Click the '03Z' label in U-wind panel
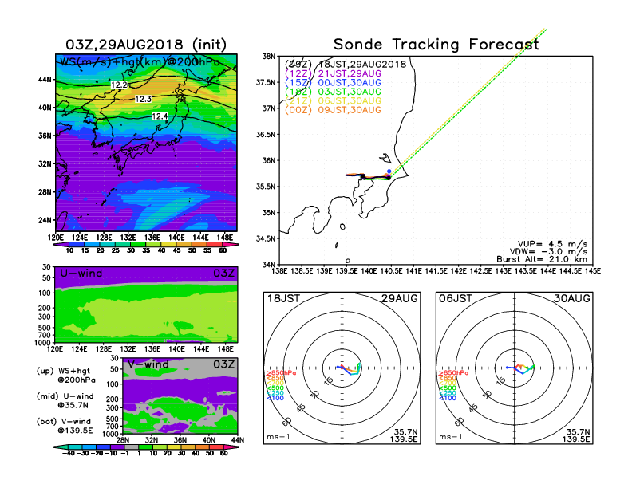 pyautogui.click(x=223, y=273)
